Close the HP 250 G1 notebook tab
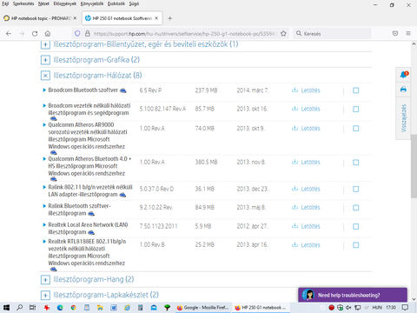The width and height of the screenshot is (417, 313). [x=156, y=18]
